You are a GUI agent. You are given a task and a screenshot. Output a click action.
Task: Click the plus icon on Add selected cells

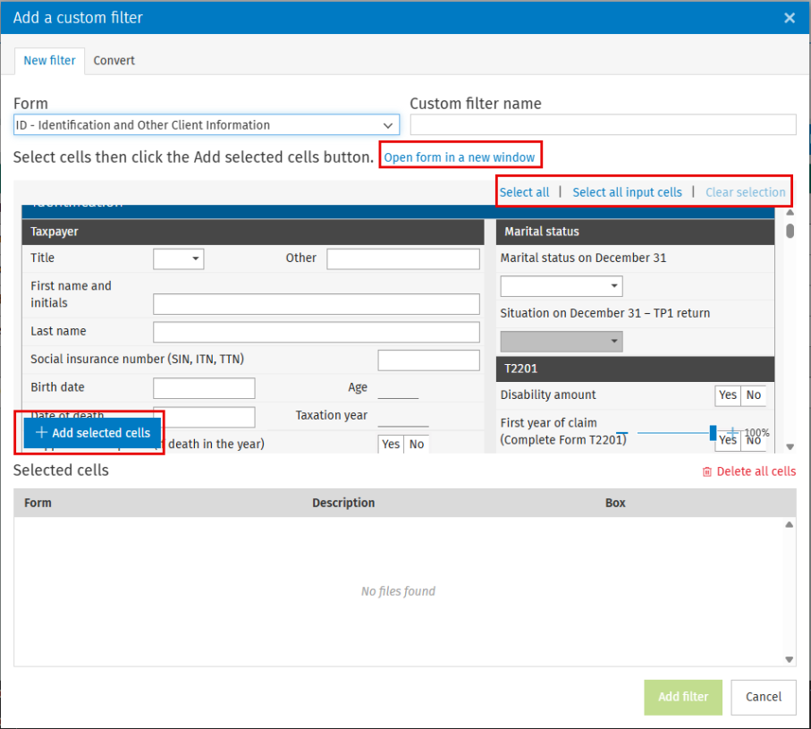[x=41, y=433]
